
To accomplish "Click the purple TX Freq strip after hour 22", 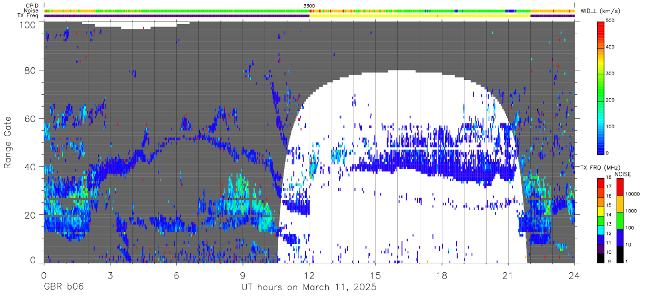I will click(x=552, y=16).
